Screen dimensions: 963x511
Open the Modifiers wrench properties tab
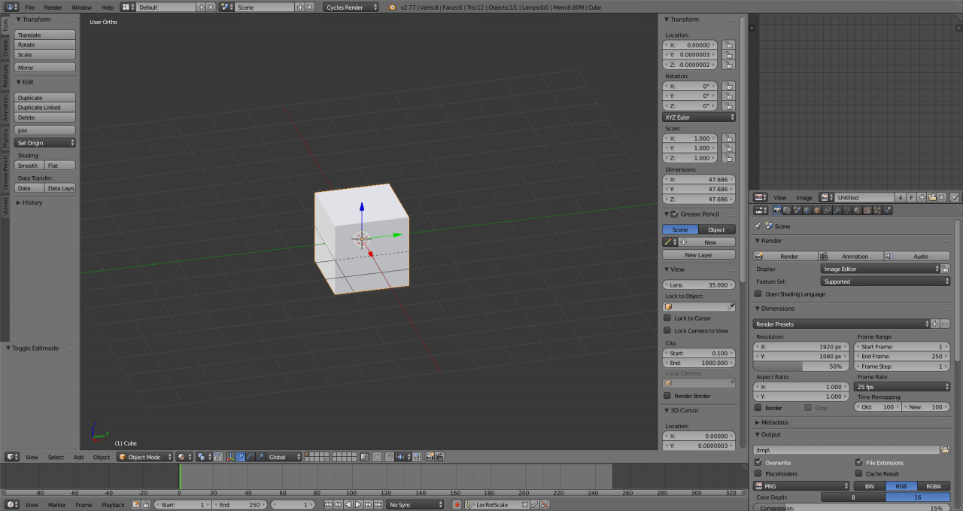click(837, 211)
